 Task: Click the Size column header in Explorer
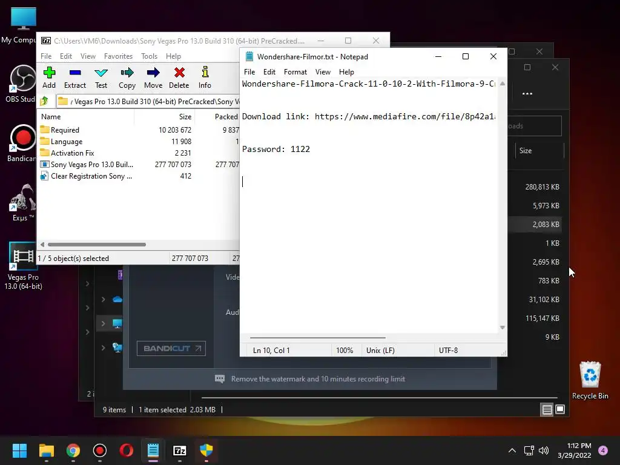tap(526, 151)
